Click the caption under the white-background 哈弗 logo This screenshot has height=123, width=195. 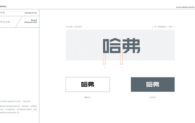pyautogui.click(x=88, y=97)
